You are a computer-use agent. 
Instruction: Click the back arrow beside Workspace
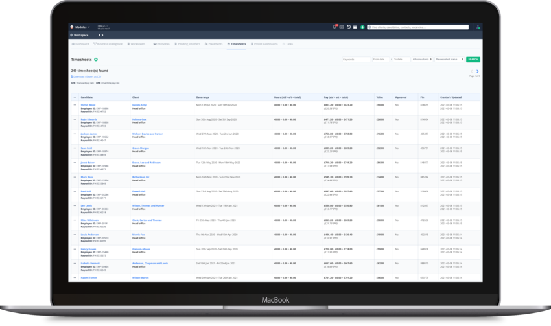pyautogui.click(x=99, y=35)
